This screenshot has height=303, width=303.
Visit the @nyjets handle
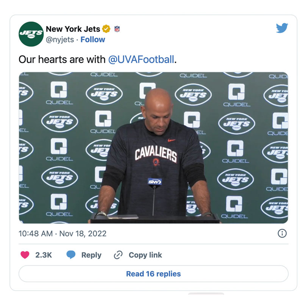tap(60, 39)
